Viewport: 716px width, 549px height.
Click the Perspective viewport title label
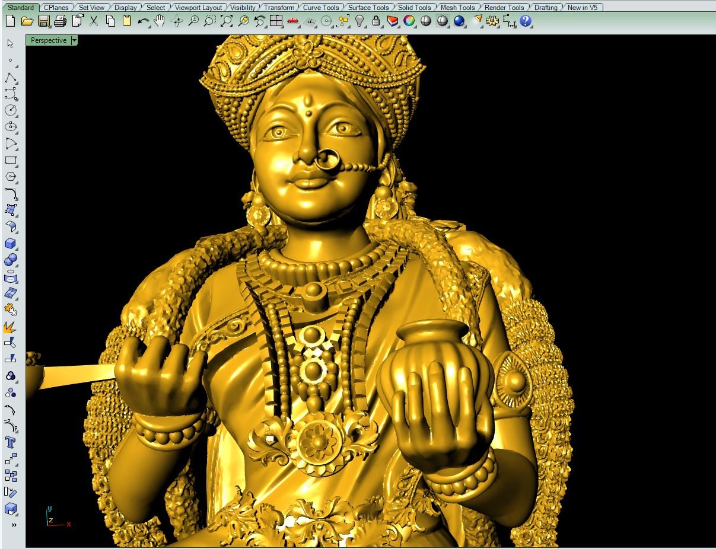[48, 40]
